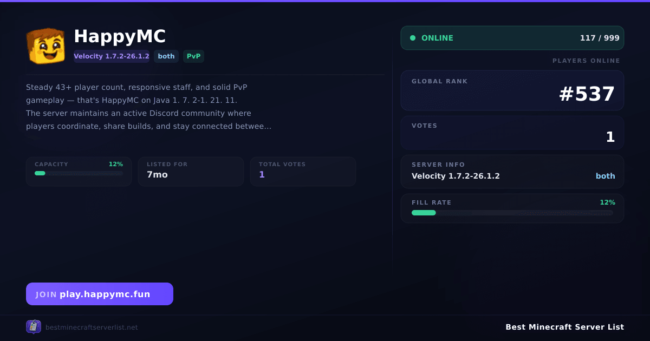Click the 12% value in the Capacity card

(116, 164)
